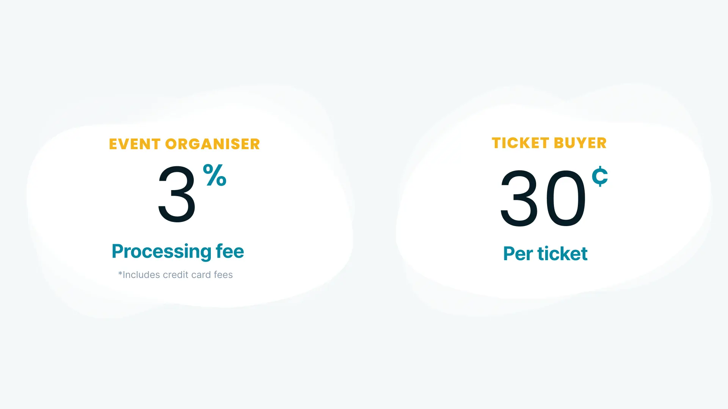Image resolution: width=728 pixels, height=409 pixels.
Task: Click the word BUYER in the right heading
Action: 581,143
